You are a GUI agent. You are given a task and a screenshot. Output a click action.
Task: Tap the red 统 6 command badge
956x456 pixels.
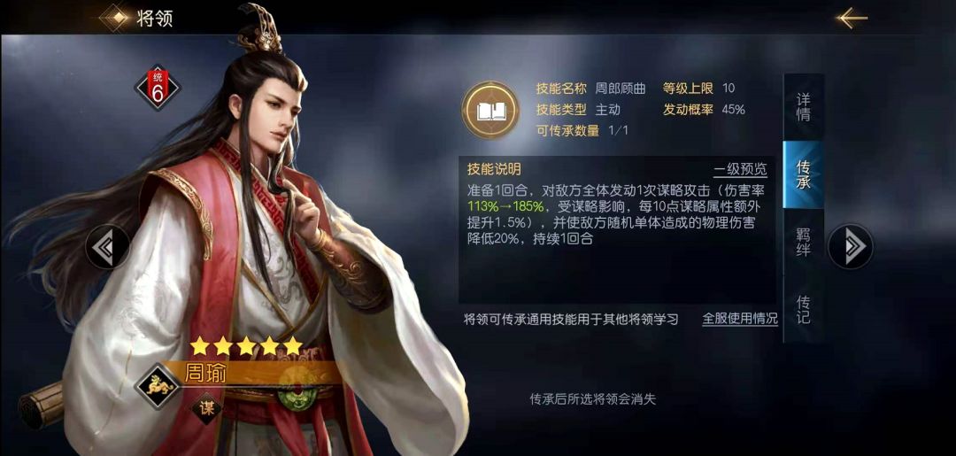tap(158, 89)
